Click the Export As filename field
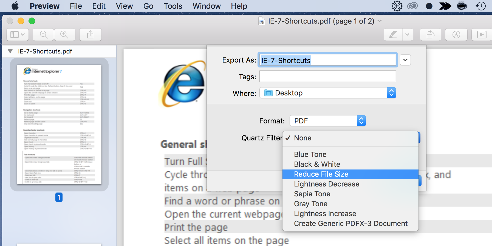 328,60
